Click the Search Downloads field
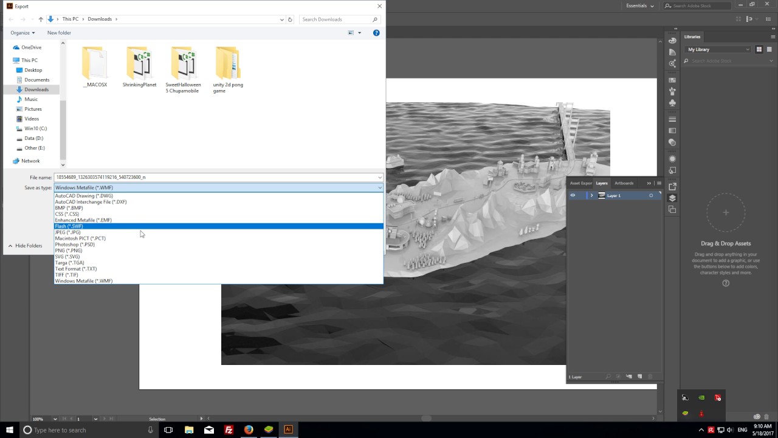The width and height of the screenshot is (778, 438). tap(340, 19)
